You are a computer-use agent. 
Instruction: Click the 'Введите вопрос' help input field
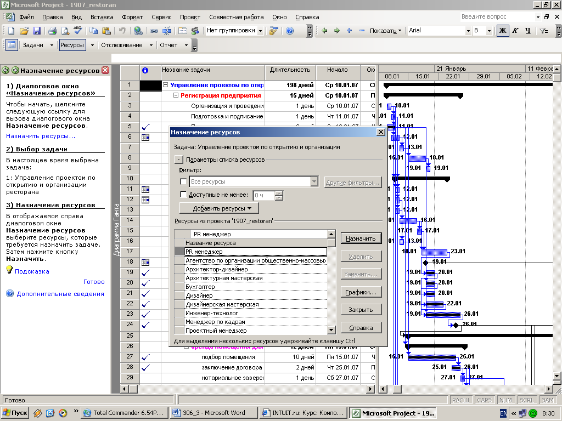click(x=497, y=17)
